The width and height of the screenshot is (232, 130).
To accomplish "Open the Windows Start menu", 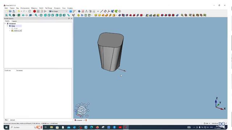I will coord(7,127).
